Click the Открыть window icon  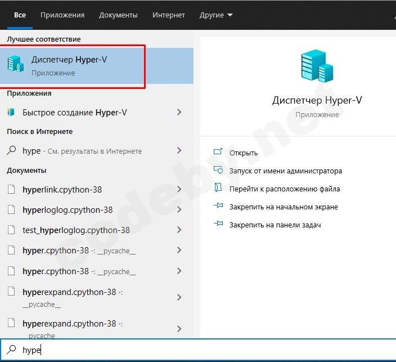pyautogui.click(x=218, y=151)
